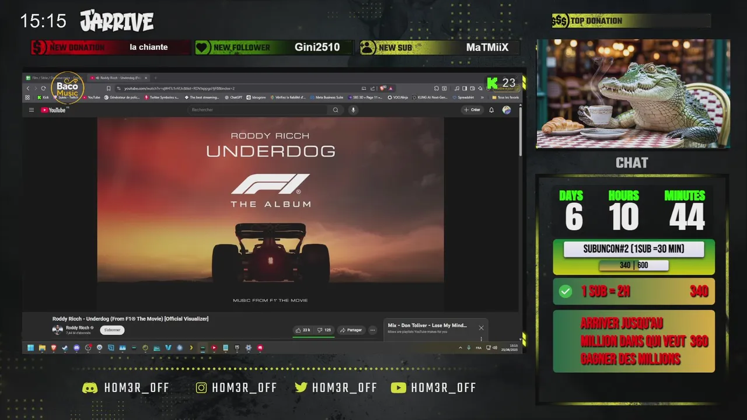Click the Brave shields lion icon
The image size is (747, 420).
pos(382,88)
